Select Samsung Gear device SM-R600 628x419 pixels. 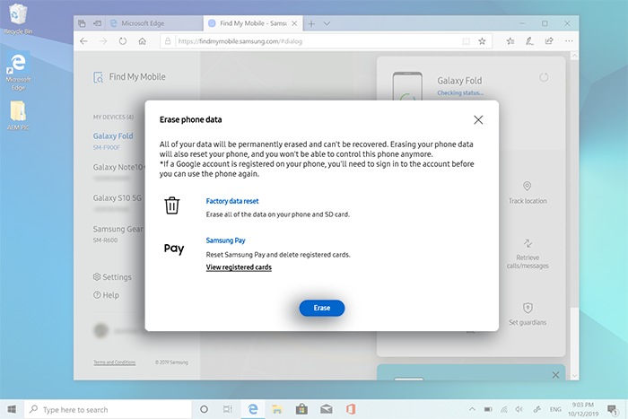[118, 233]
